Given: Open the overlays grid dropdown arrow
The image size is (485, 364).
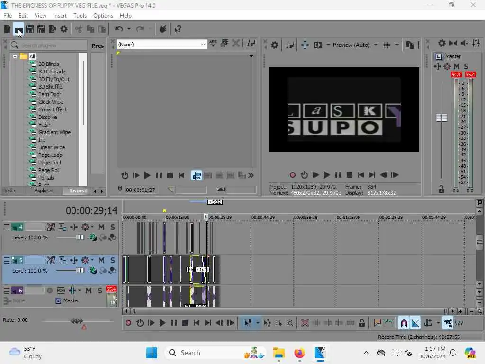Looking at the screenshot, I should tap(397, 45).
